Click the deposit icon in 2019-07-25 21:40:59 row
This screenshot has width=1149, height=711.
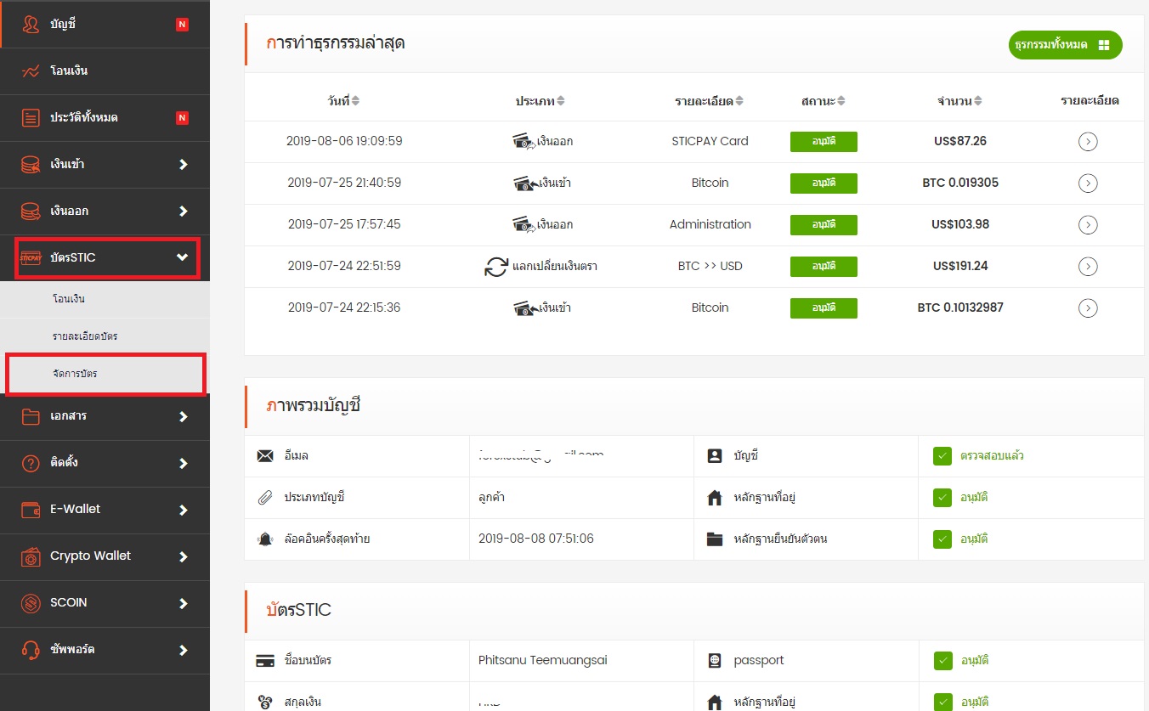(526, 183)
